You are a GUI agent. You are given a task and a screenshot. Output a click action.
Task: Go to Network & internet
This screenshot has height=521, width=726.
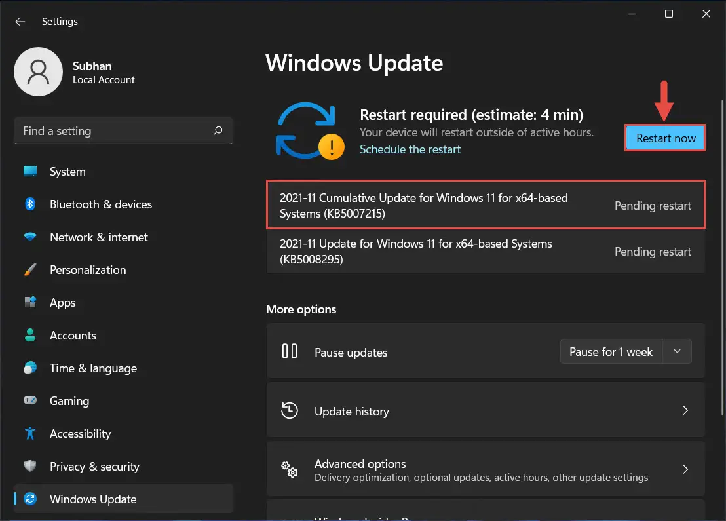[x=123, y=237]
